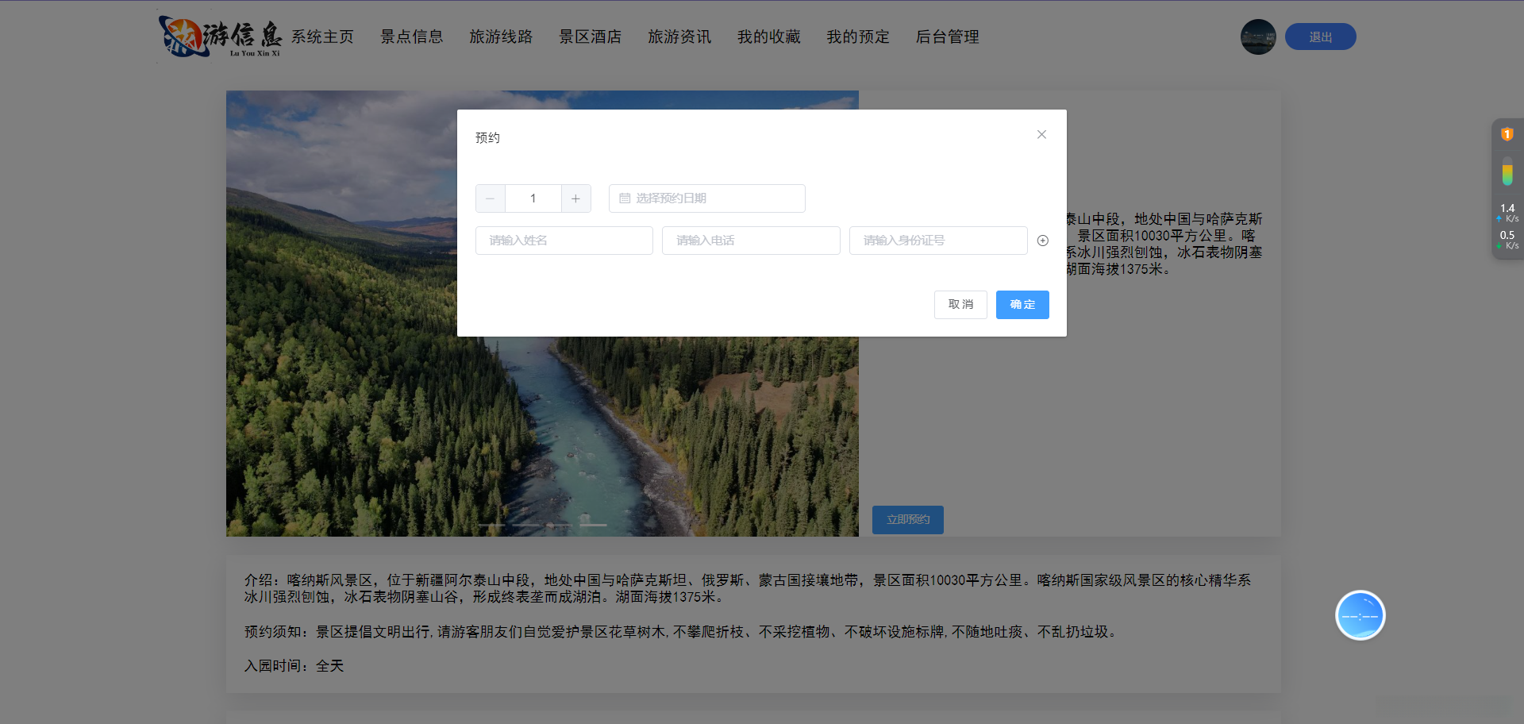Open the 选择预约日期 date picker
1524x724 pixels.
707,198
